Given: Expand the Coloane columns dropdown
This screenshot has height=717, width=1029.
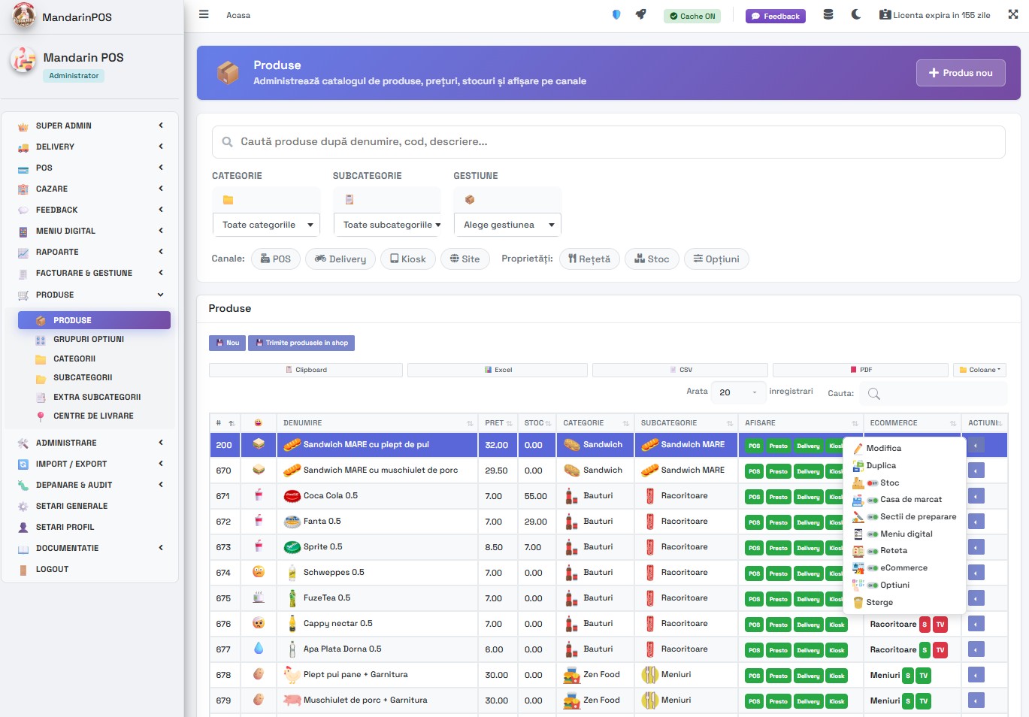Looking at the screenshot, I should pos(979,370).
